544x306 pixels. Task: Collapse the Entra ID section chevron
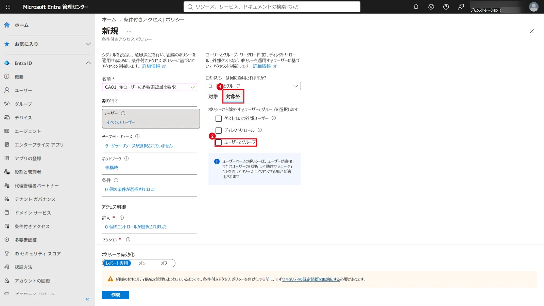pyautogui.click(x=88, y=63)
